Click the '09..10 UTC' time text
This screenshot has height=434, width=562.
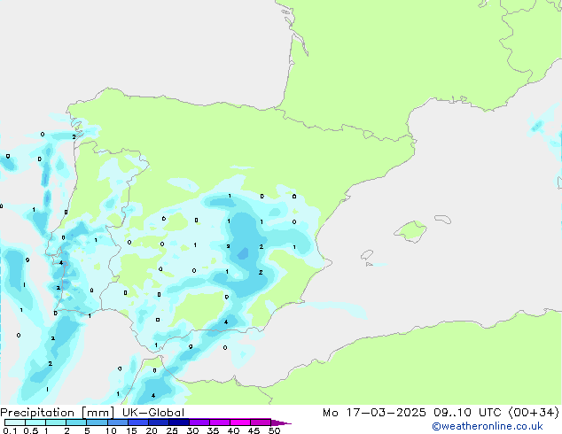(x=467, y=413)
